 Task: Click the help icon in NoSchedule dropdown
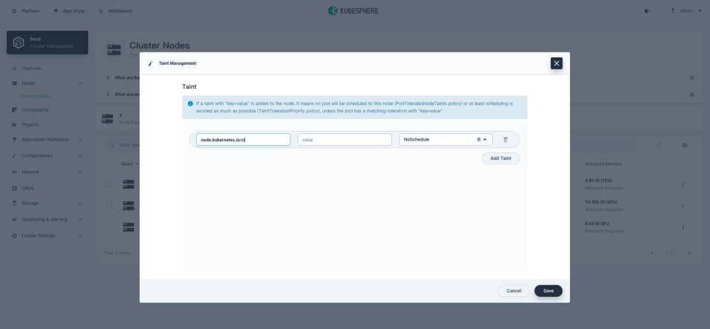pos(478,140)
